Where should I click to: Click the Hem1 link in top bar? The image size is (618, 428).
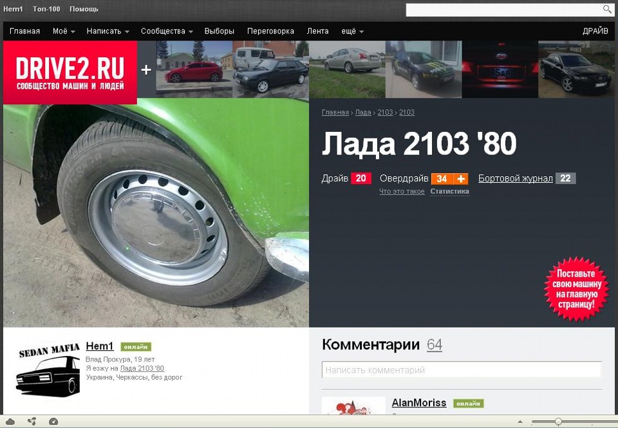click(13, 9)
